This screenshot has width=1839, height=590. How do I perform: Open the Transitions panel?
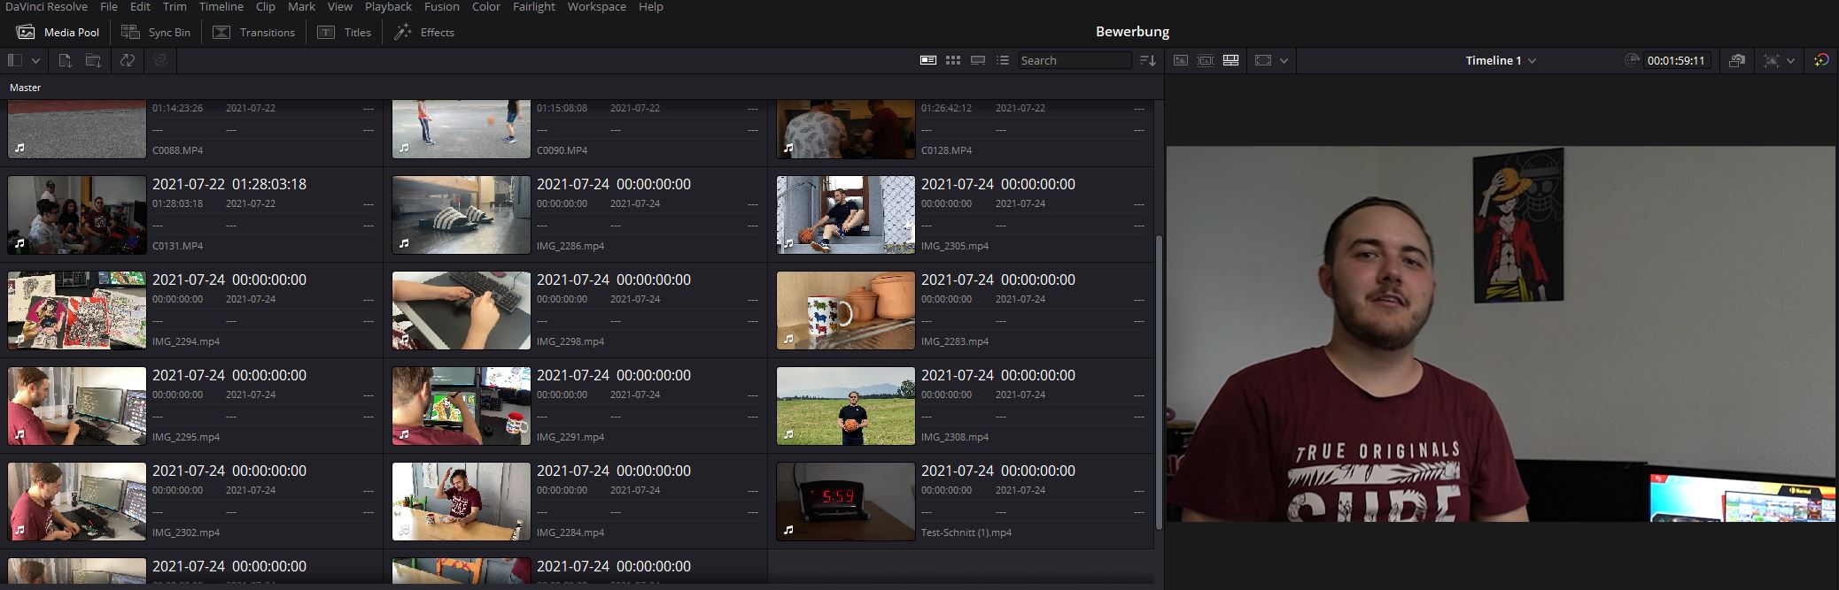coord(254,32)
